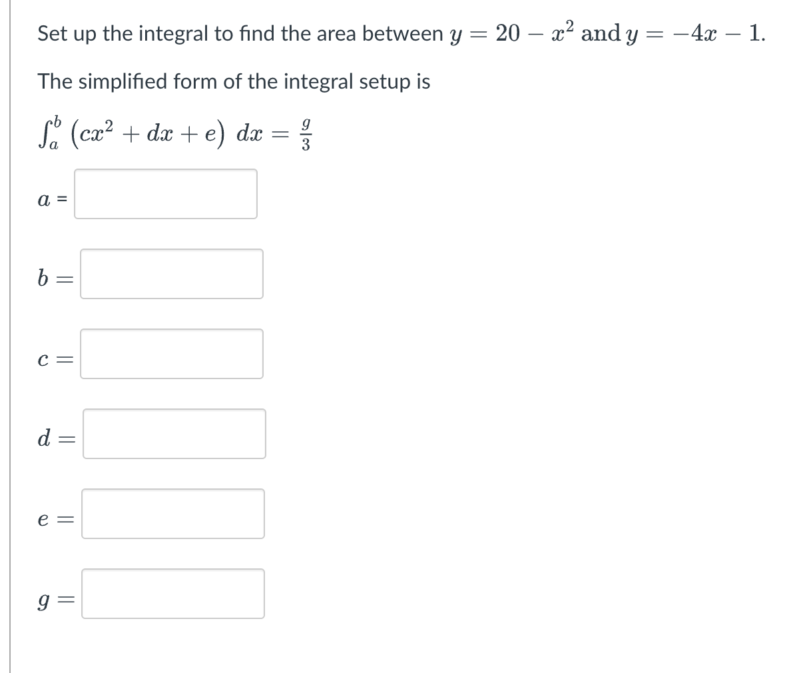Select the answer box next to b =
The image size is (803, 673).
(x=171, y=275)
